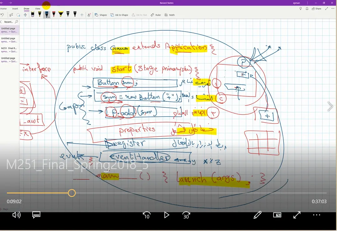
Task: Select the last black pen in the row
Action: [x=75, y=14]
